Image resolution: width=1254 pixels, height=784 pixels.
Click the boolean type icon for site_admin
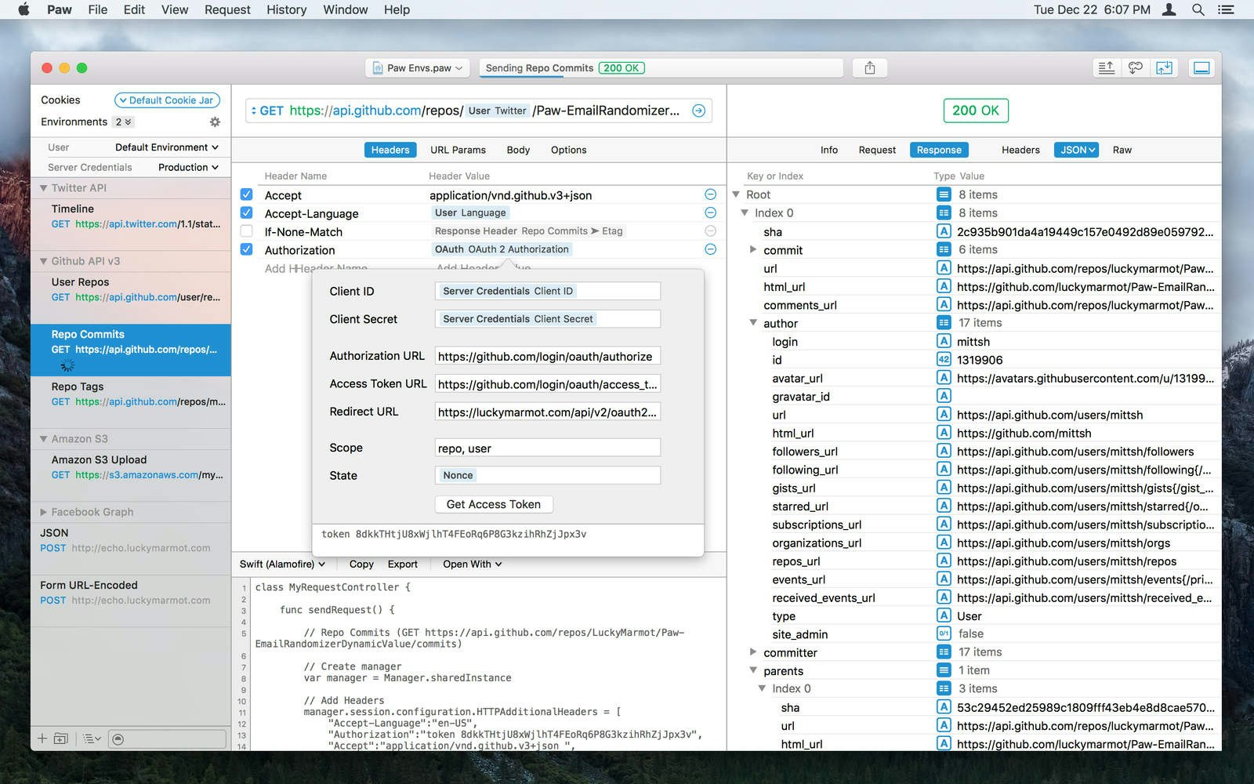(944, 633)
